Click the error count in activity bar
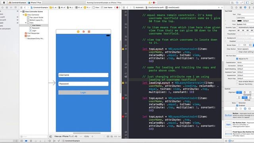The height and width of the screenshot is (143, 254). click(154, 3)
